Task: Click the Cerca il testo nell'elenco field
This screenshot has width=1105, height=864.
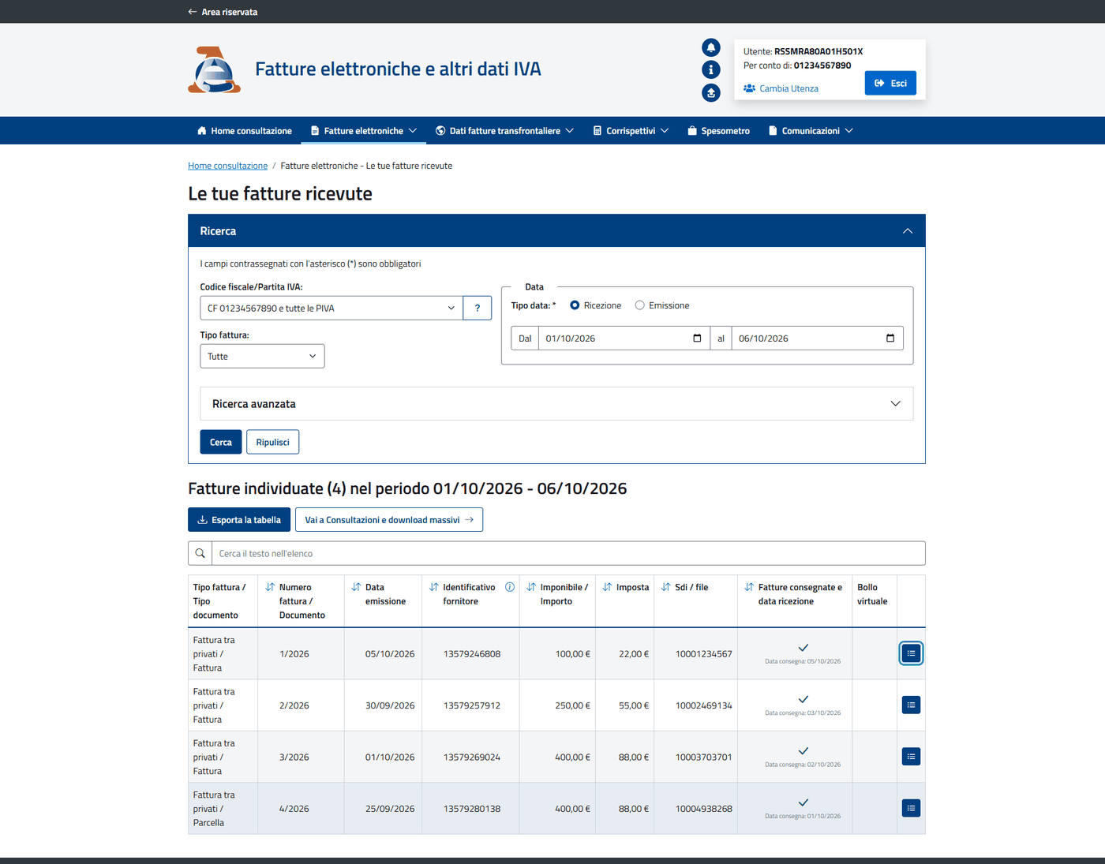Action: [x=568, y=553]
